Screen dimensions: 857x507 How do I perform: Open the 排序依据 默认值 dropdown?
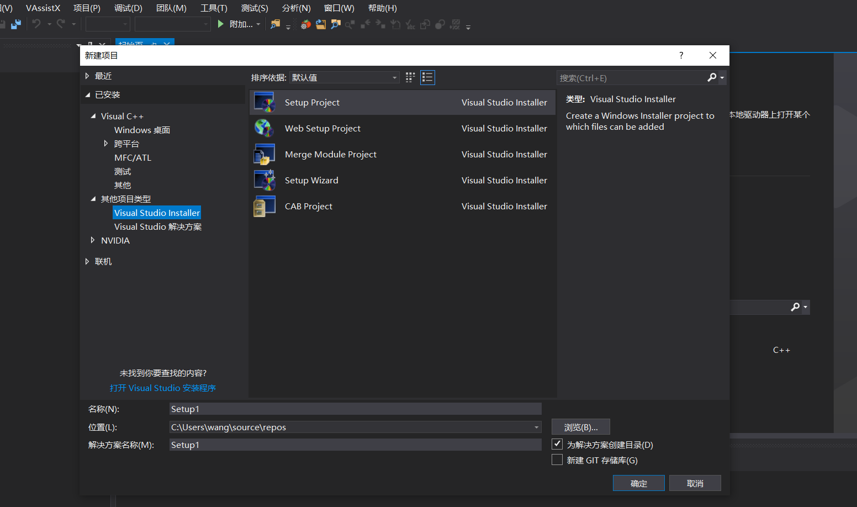(x=345, y=78)
